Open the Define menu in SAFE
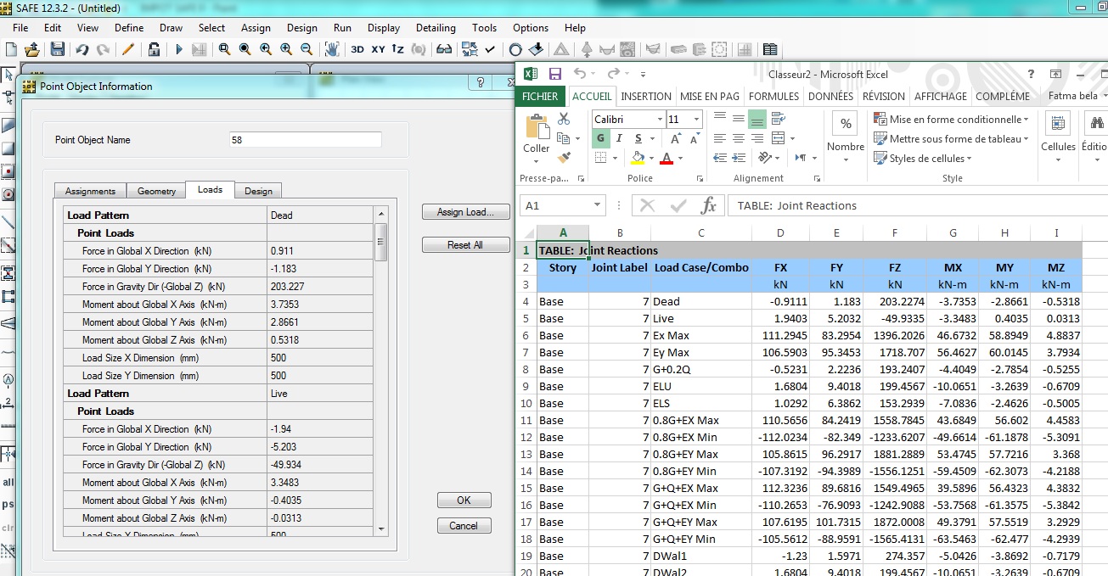Screen dimensions: 1108x576 pos(129,28)
